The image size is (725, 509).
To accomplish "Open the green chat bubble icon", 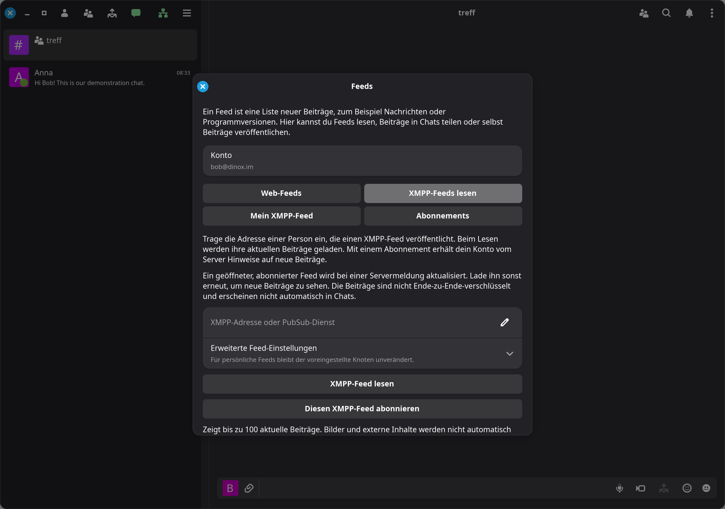I will 136,13.
